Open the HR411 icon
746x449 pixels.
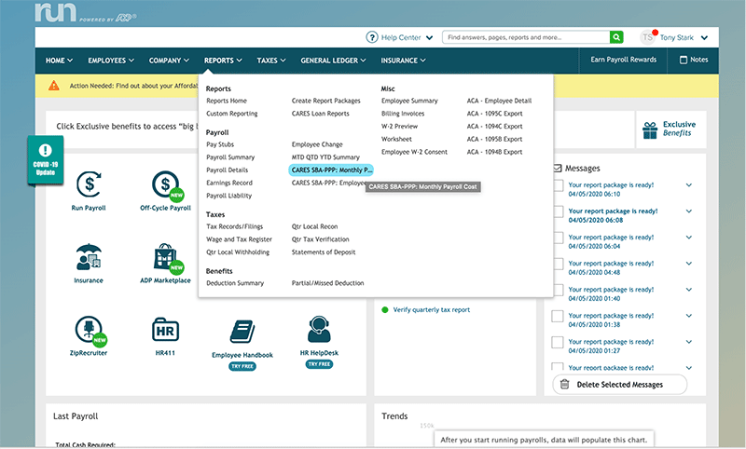click(165, 330)
